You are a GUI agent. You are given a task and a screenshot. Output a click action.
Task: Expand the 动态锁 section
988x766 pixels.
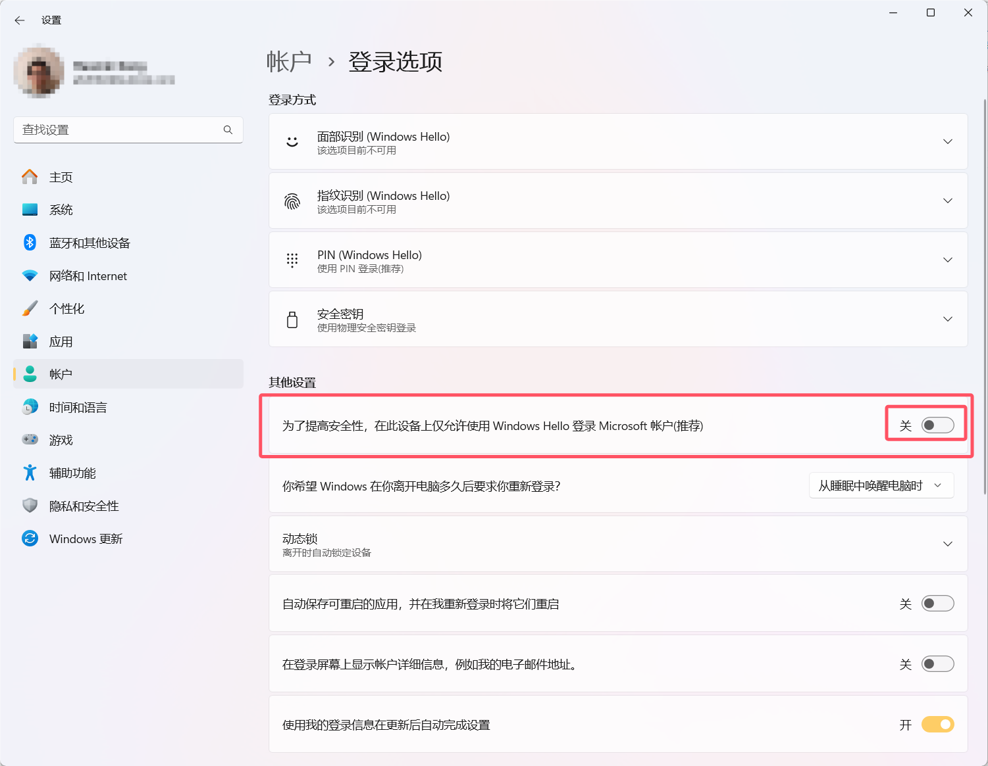coord(947,544)
